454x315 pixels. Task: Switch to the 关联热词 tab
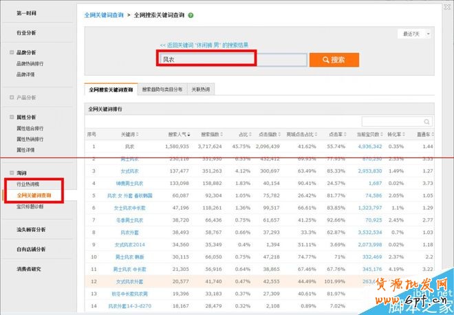(x=201, y=89)
